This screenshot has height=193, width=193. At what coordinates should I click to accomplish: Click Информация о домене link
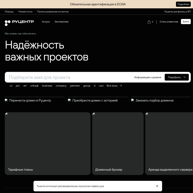148,77
